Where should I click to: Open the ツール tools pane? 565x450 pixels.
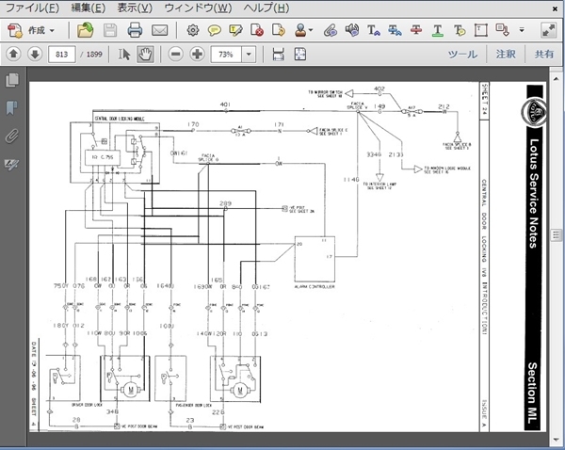[x=462, y=55]
